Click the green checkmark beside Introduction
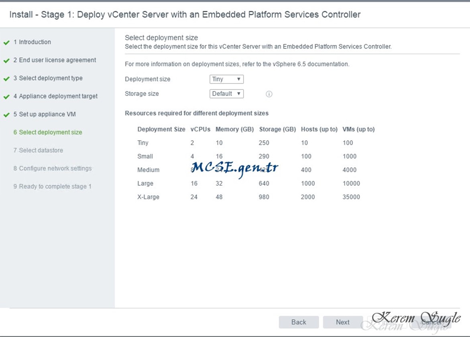This screenshot has height=337, width=470. click(x=6, y=43)
